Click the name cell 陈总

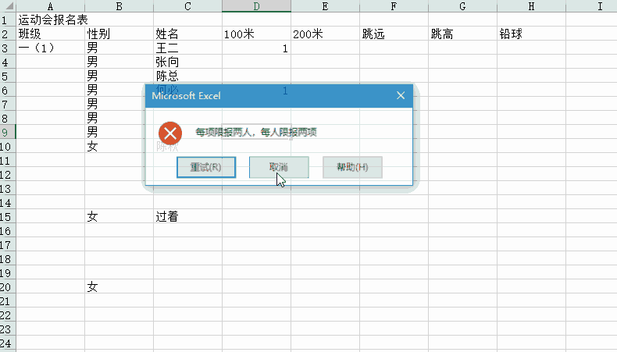(x=187, y=76)
